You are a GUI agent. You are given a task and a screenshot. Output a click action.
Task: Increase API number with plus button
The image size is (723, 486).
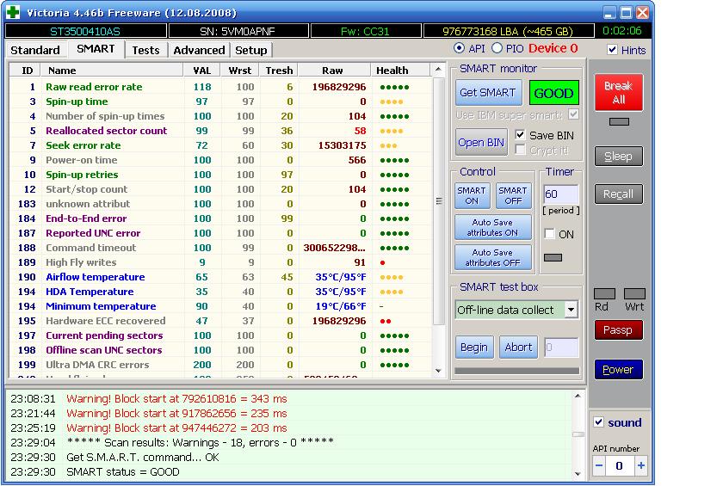(x=640, y=465)
